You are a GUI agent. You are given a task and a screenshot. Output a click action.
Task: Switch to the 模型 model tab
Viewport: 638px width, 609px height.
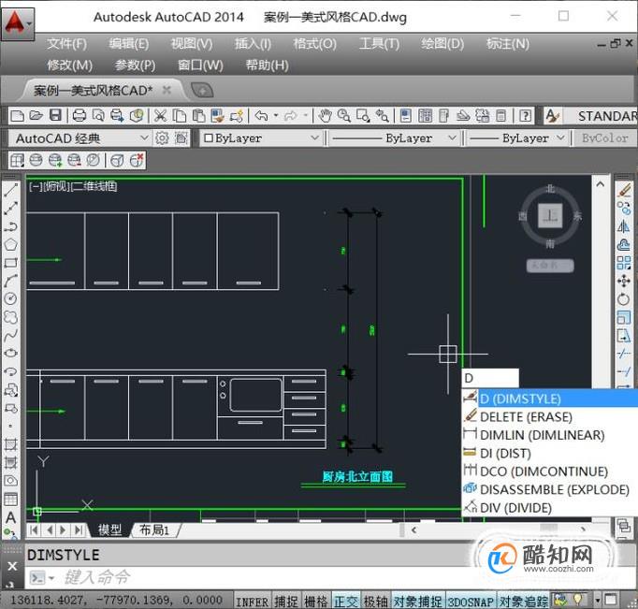[x=109, y=530]
